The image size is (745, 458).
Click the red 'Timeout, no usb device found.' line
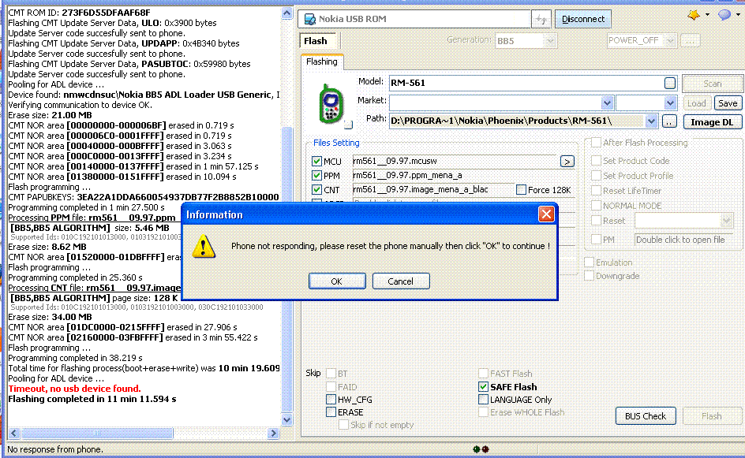tap(75, 389)
